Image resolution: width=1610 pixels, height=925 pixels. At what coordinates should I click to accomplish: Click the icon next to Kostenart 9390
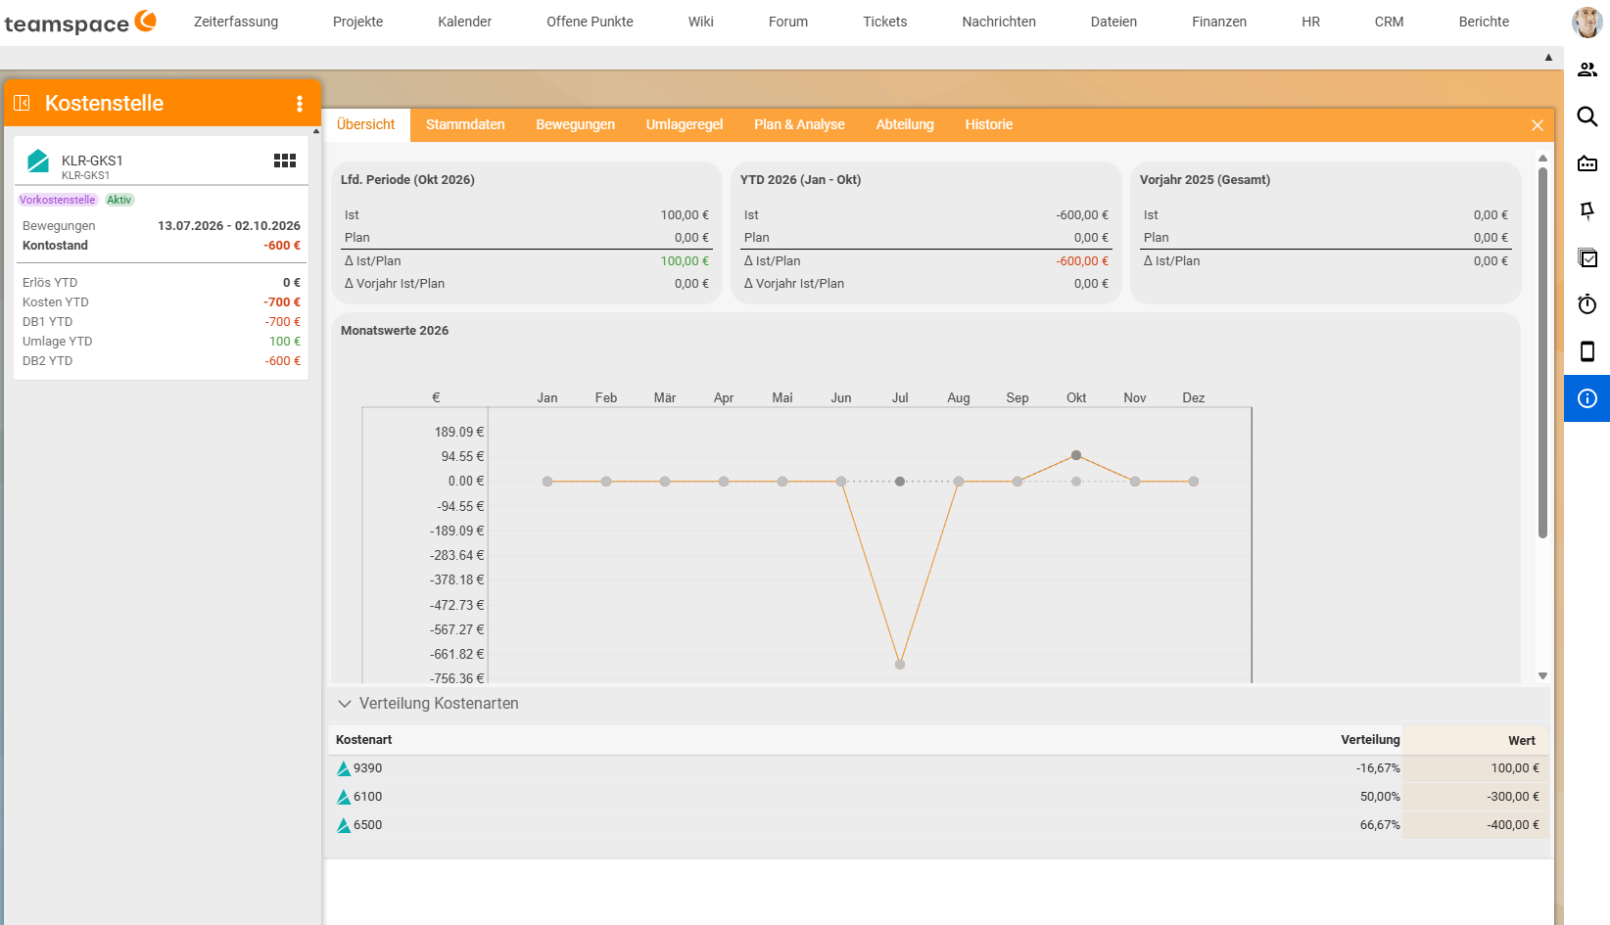(344, 768)
